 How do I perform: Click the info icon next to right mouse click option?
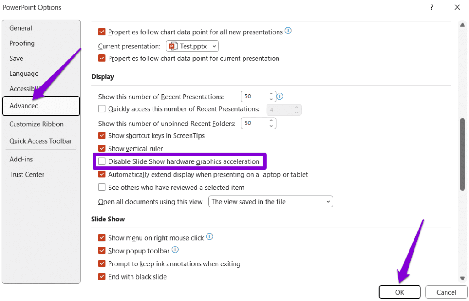click(x=209, y=236)
